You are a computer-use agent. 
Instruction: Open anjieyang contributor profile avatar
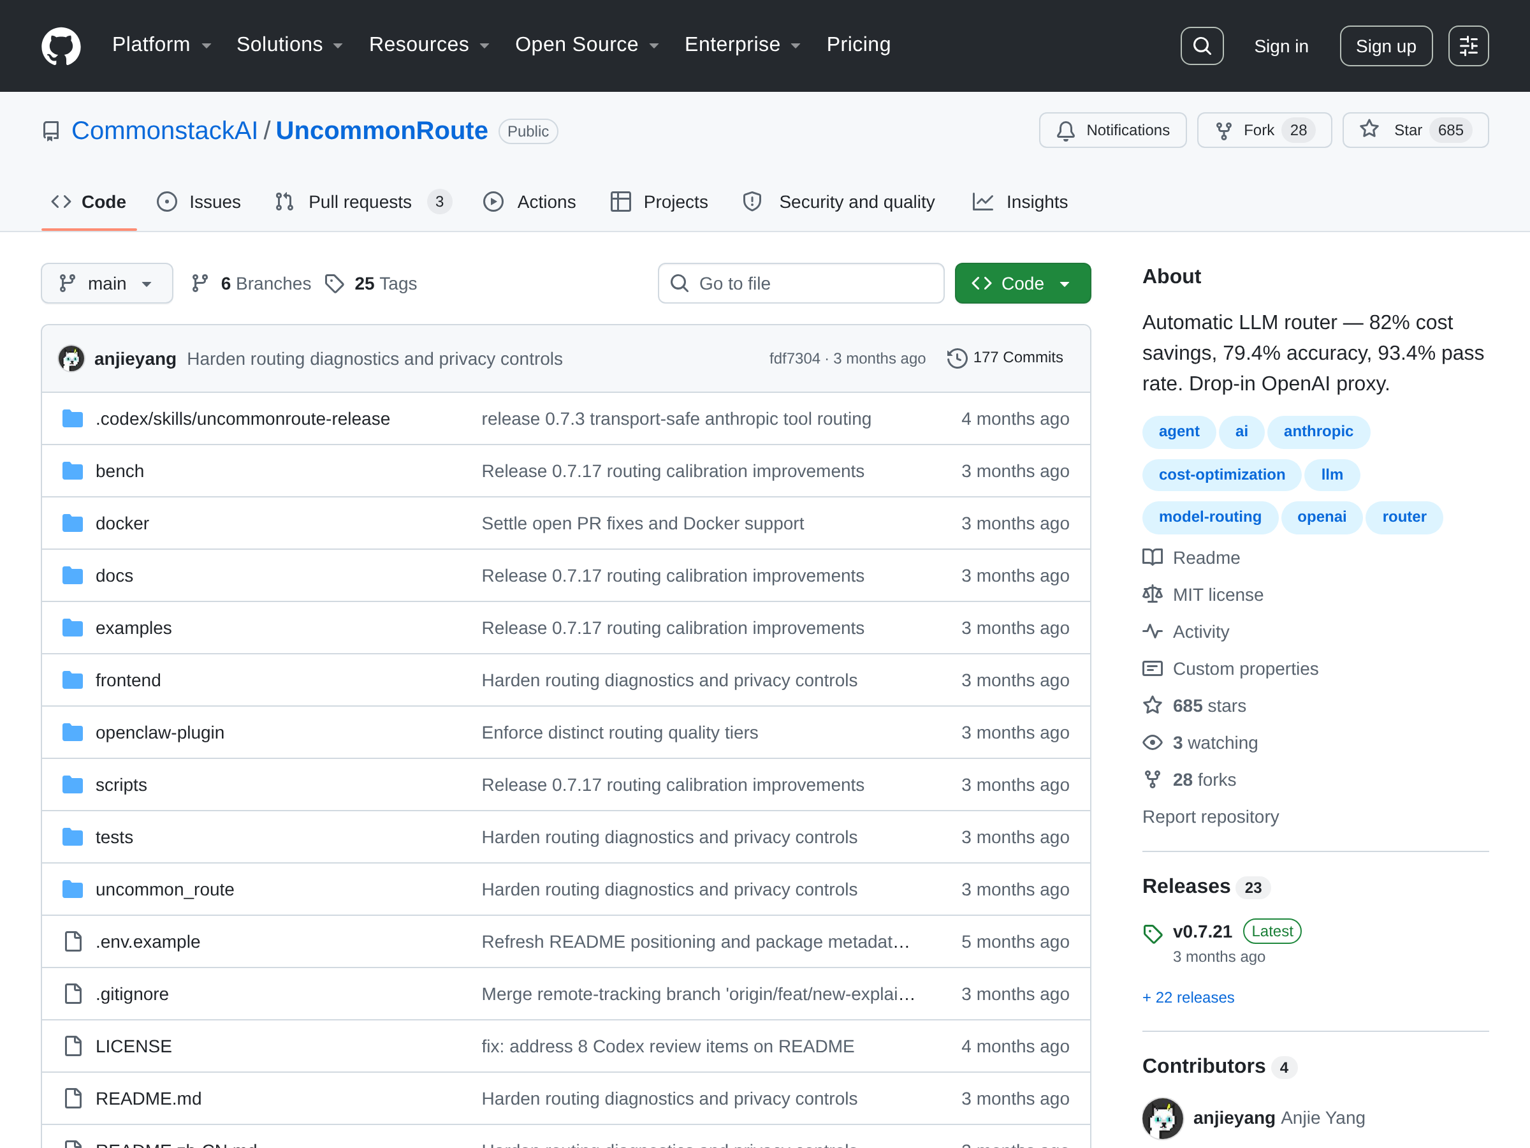(1163, 1117)
